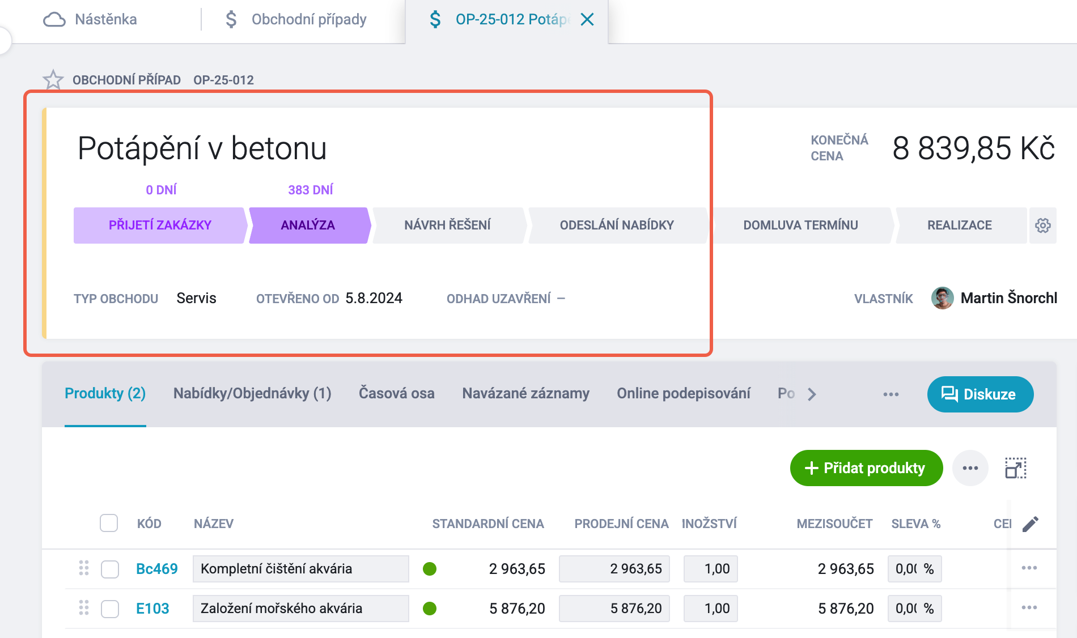The width and height of the screenshot is (1077, 638).
Task: Open the Časová osa tab
Action: coord(397,393)
